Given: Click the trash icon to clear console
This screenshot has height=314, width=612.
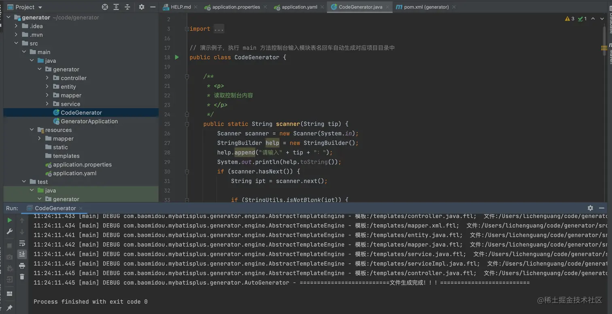Looking at the screenshot, I should [22, 277].
